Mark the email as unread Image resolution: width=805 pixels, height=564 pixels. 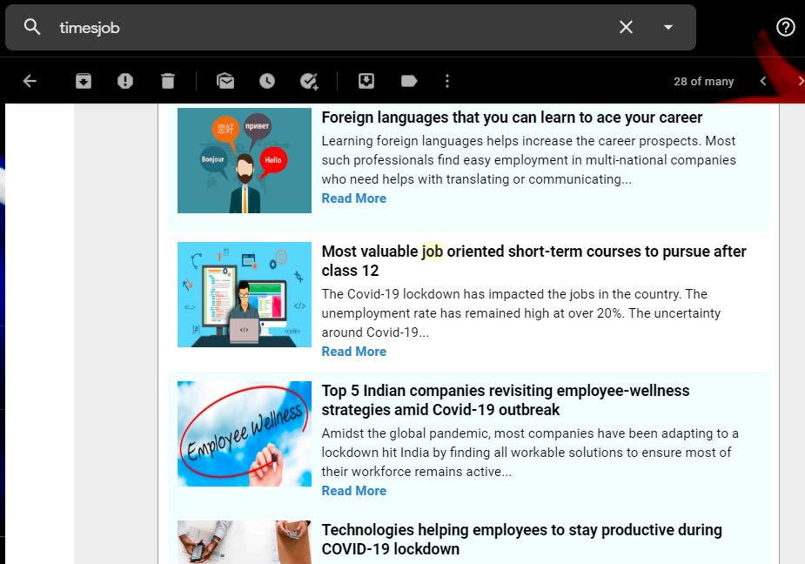coord(225,81)
